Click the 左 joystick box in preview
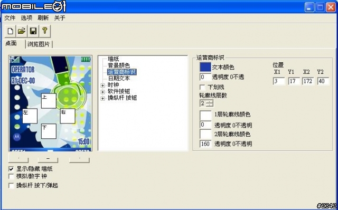The width and height of the screenshot is (338, 210). point(30,116)
